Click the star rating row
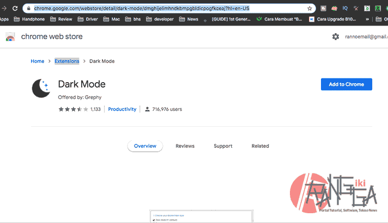Viewport: 388px width, 223px height. [x=73, y=109]
